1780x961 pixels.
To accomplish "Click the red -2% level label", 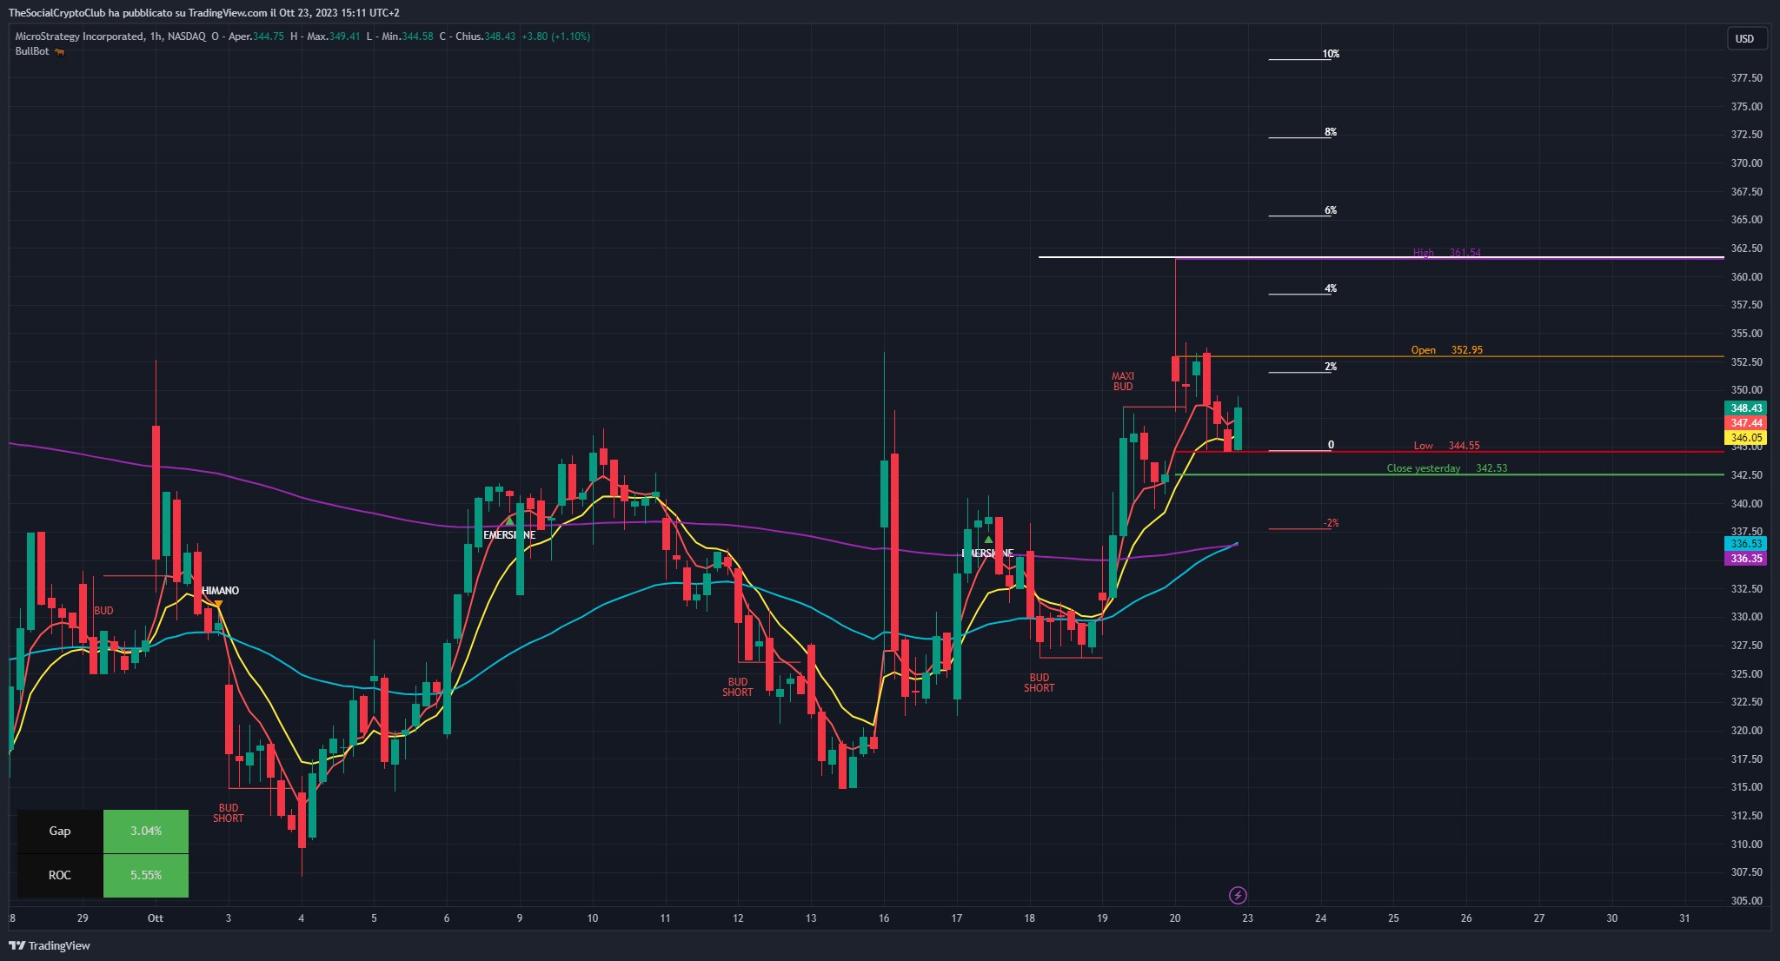I will click(1331, 523).
